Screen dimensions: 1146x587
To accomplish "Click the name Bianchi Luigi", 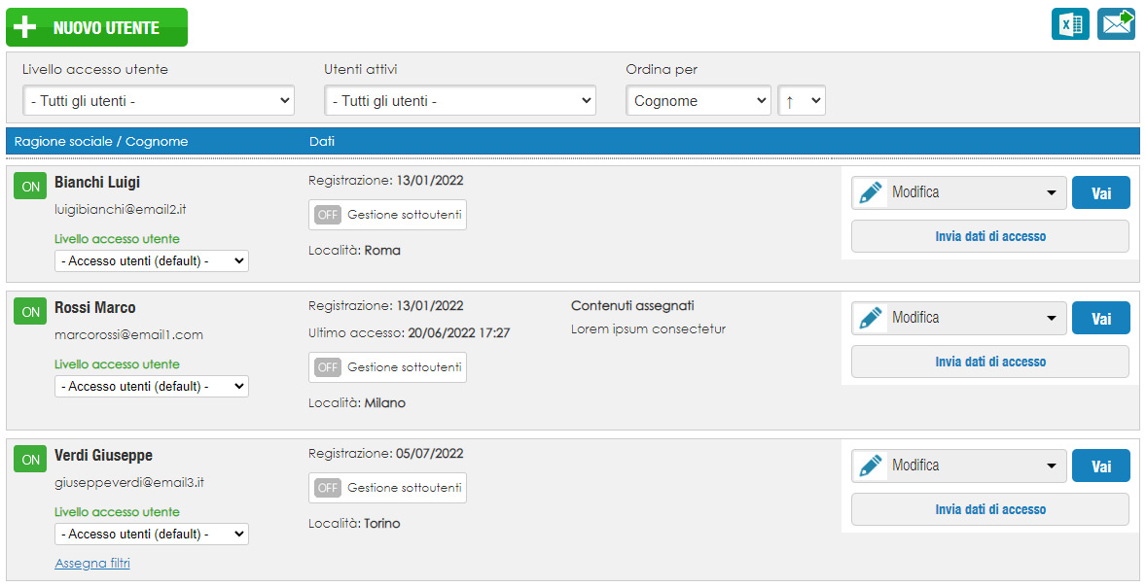I will pos(97,183).
